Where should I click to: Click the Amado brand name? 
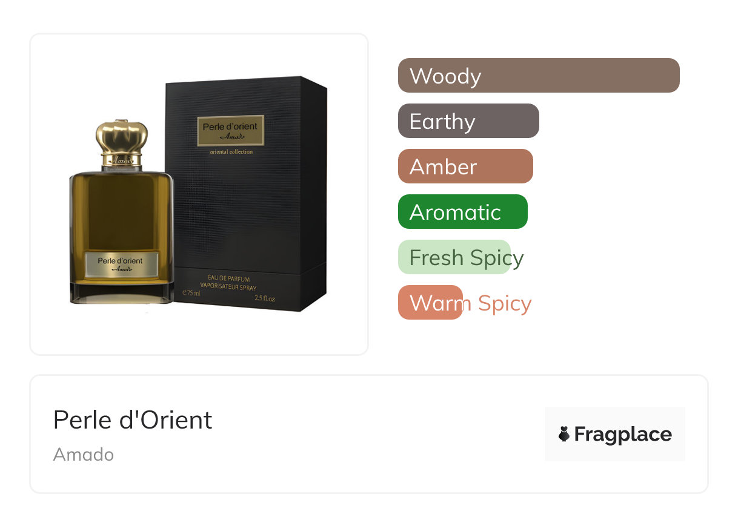84,454
